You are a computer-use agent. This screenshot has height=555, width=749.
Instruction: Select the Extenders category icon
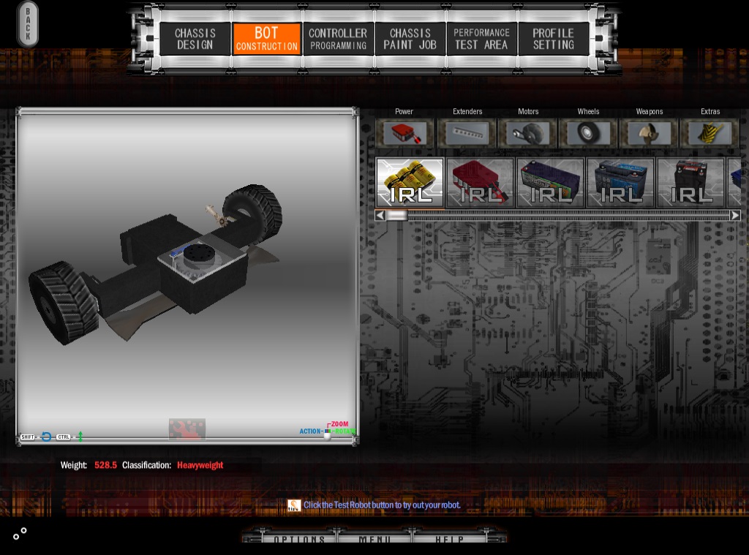(467, 133)
